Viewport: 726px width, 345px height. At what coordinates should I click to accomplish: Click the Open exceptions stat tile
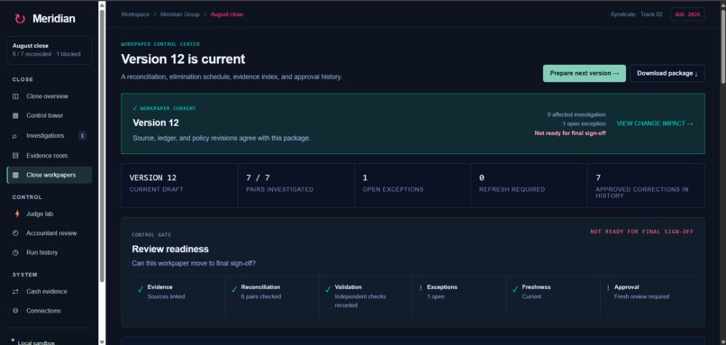point(413,186)
